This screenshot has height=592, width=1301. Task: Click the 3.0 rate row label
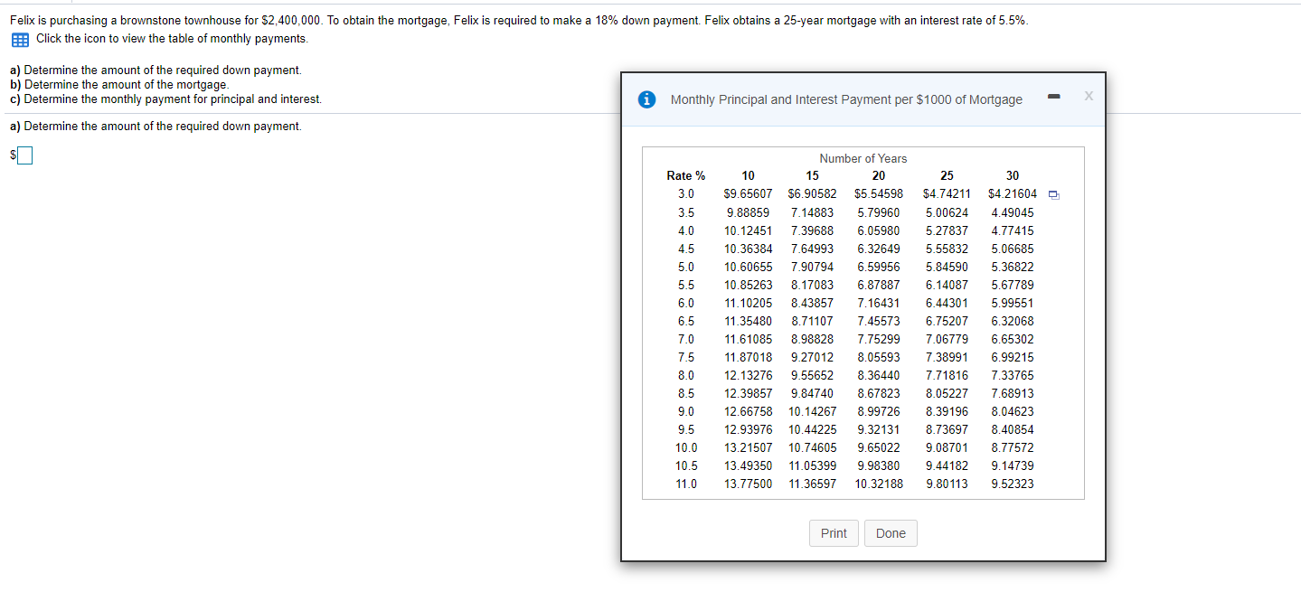(x=686, y=193)
